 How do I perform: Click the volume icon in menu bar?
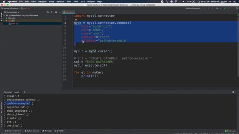pos(183,1)
